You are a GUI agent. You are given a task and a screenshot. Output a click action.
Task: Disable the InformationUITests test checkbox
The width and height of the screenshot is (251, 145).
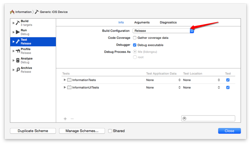click(228, 87)
